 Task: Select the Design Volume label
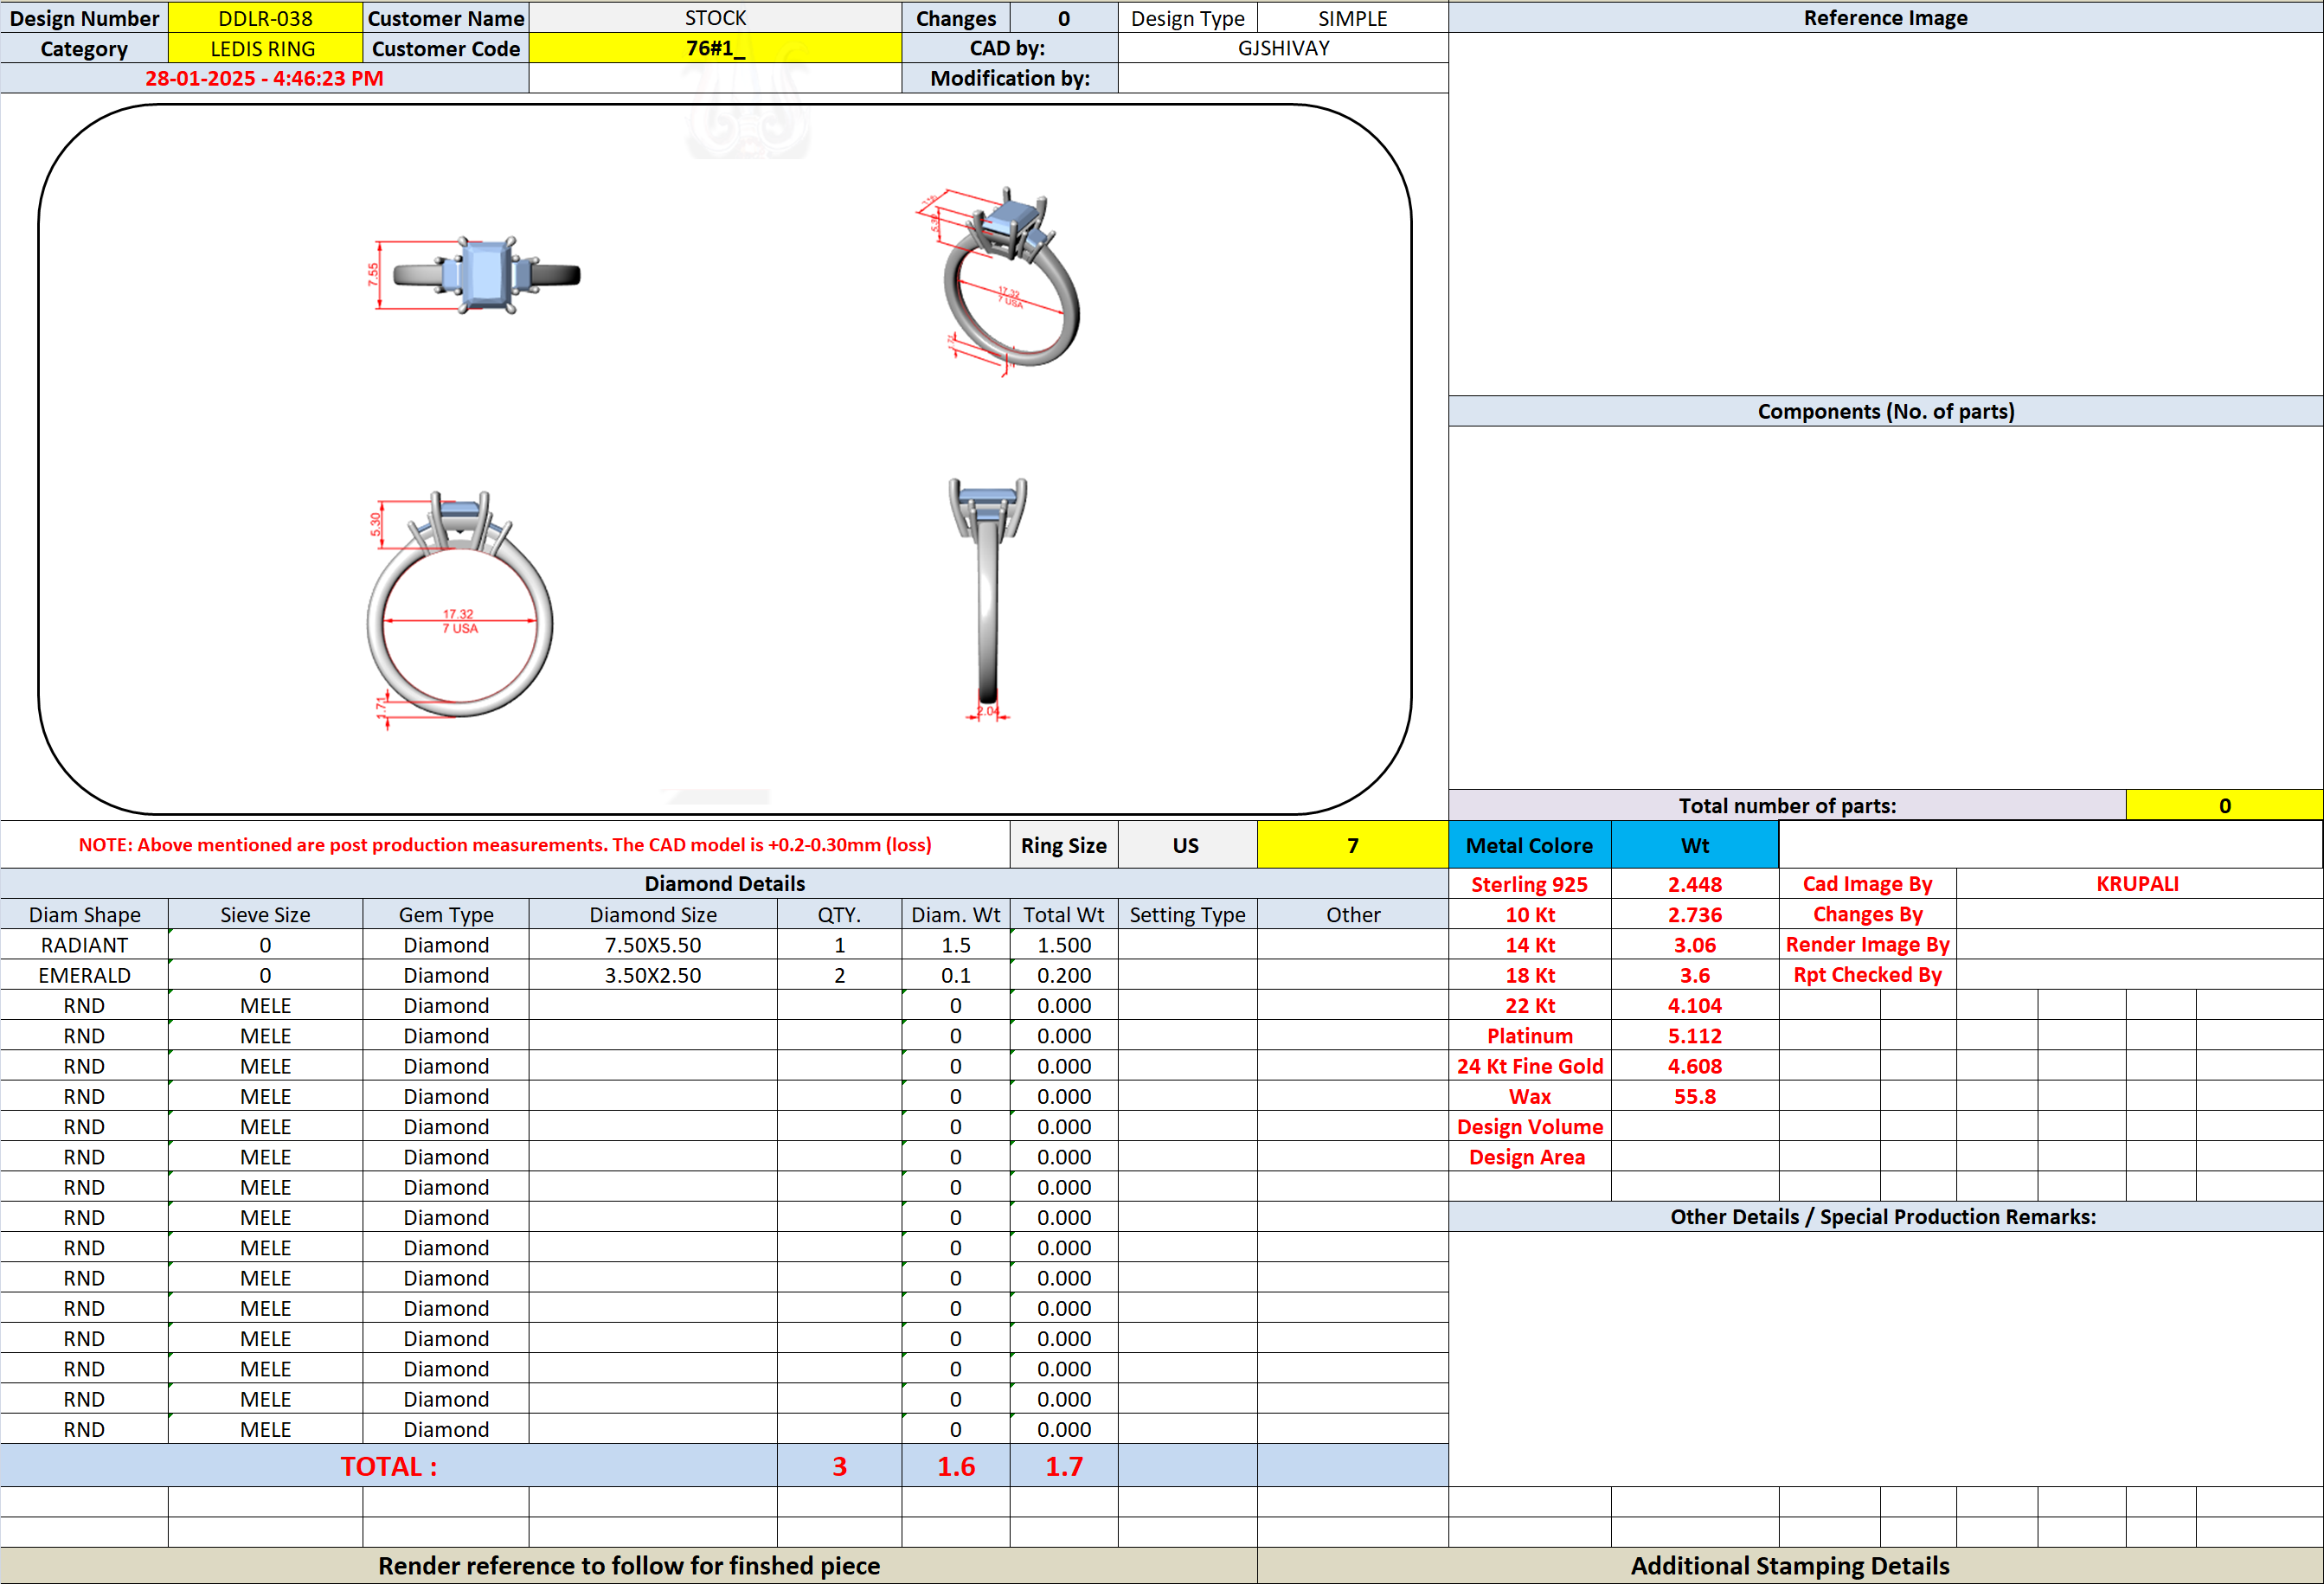(x=1529, y=1126)
